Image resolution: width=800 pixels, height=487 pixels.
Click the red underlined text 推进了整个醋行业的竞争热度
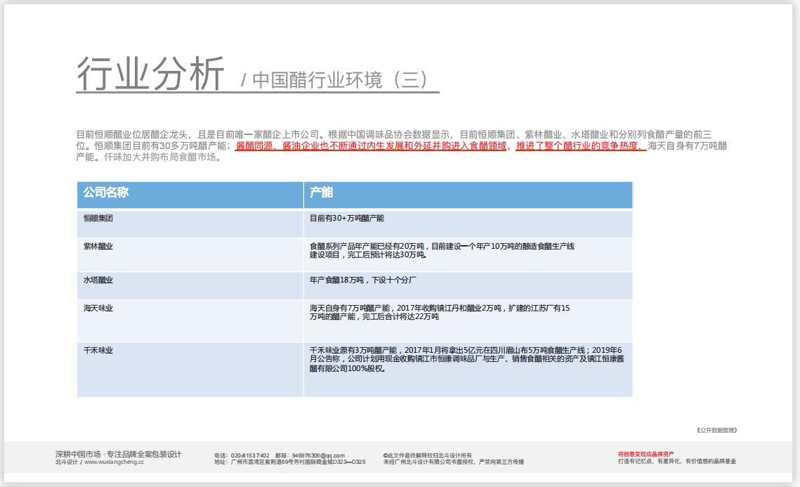[x=580, y=146]
